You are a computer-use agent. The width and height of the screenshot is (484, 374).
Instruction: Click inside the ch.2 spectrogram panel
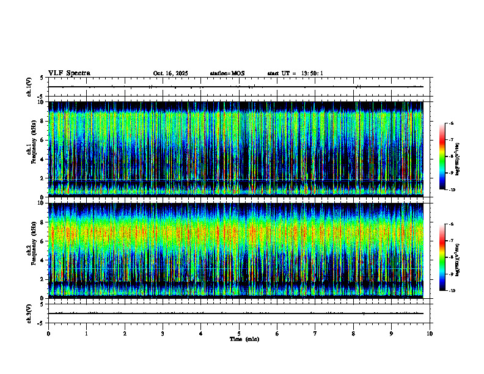(x=236, y=251)
